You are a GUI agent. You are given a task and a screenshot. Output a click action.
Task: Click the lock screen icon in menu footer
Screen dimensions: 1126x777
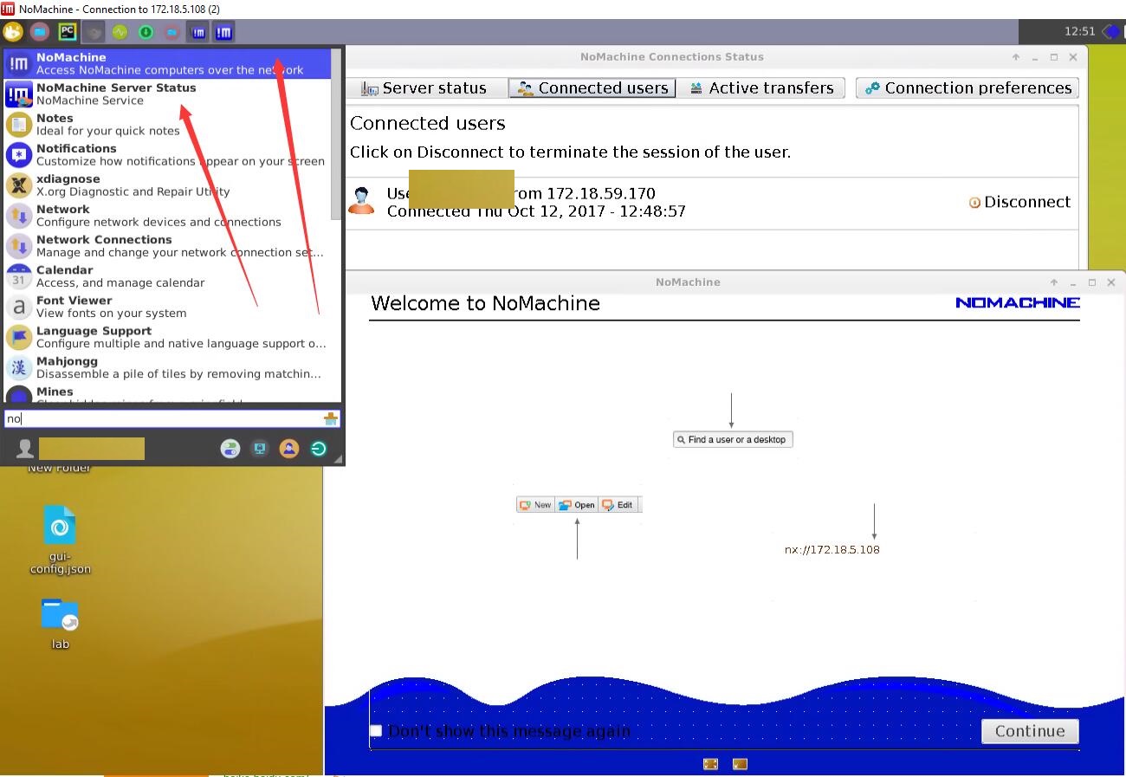coord(259,448)
